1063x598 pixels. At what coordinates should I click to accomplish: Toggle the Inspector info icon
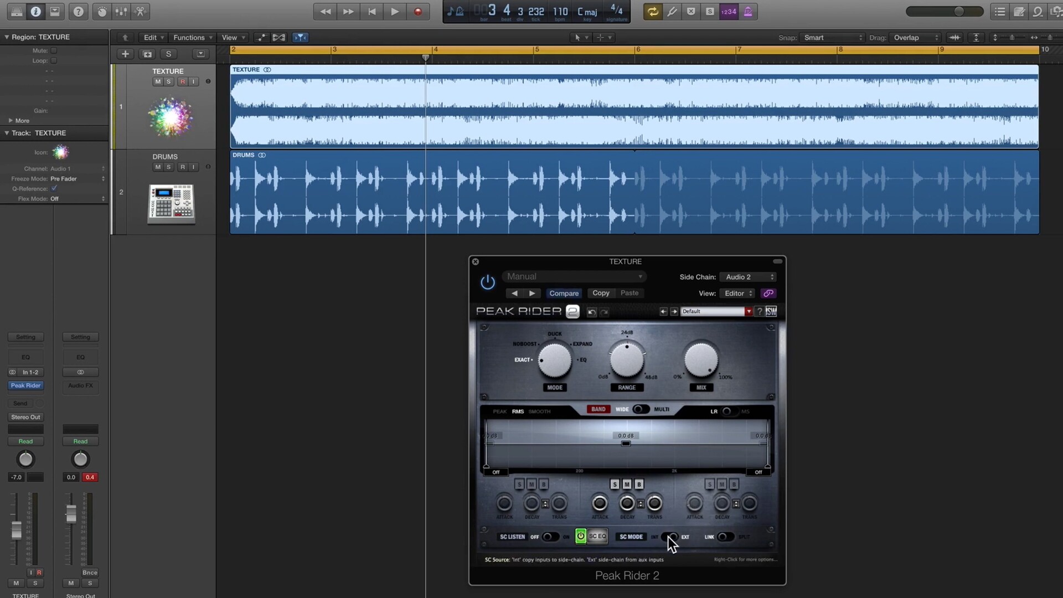[x=35, y=11]
